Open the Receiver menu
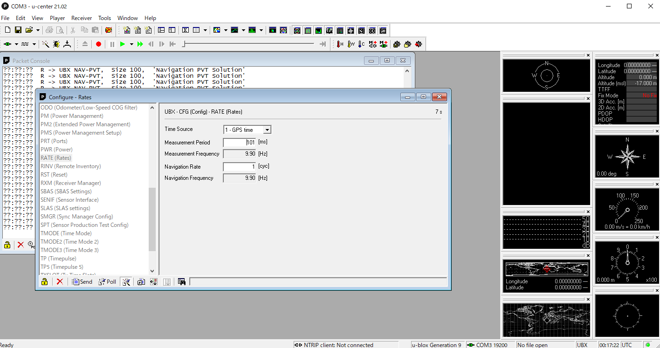Image resolution: width=660 pixels, height=348 pixels. tap(82, 18)
